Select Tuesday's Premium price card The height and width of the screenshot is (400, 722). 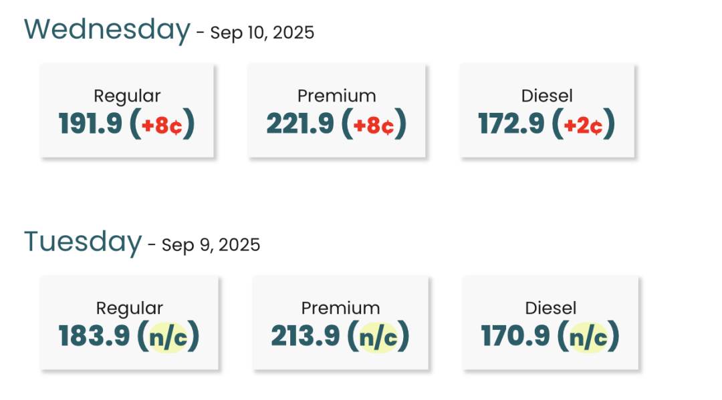tap(340, 323)
